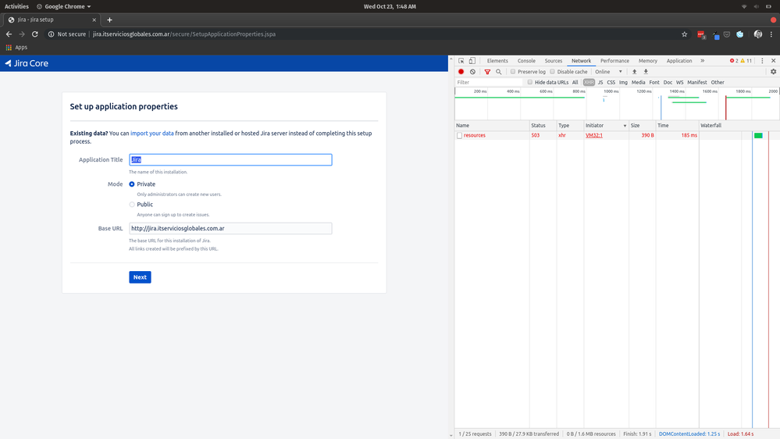
Task: Click the red extension icon in Chrome toolbar
Action: pyautogui.click(x=701, y=34)
